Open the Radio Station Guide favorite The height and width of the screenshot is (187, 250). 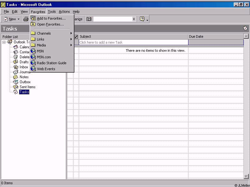click(x=51, y=63)
